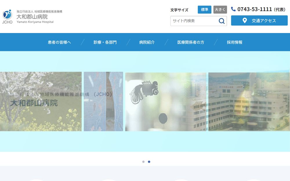The width and height of the screenshot is (290, 181).
Task: Open the 大和郡山病院 home link in the header
Action: point(32,17)
